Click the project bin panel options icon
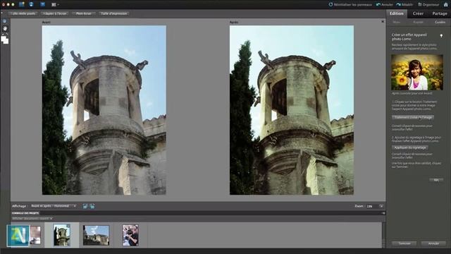Screen dimensions: 451x254 pyautogui.click(x=383, y=213)
